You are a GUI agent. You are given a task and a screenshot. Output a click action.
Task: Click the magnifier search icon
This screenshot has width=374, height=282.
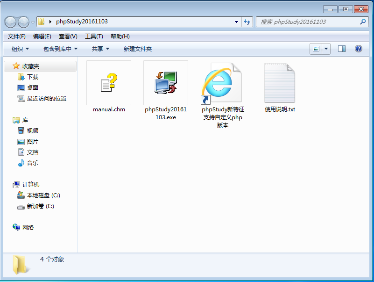(363, 22)
